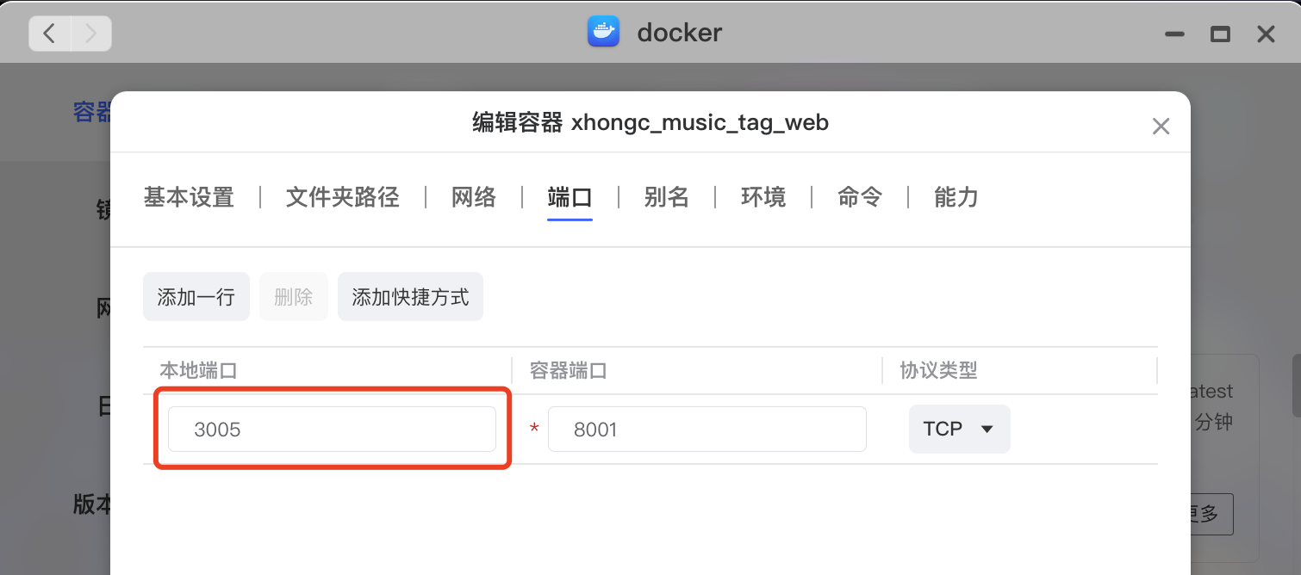Close the docker window
Viewport: 1301px width, 575px height.
[x=1266, y=34]
